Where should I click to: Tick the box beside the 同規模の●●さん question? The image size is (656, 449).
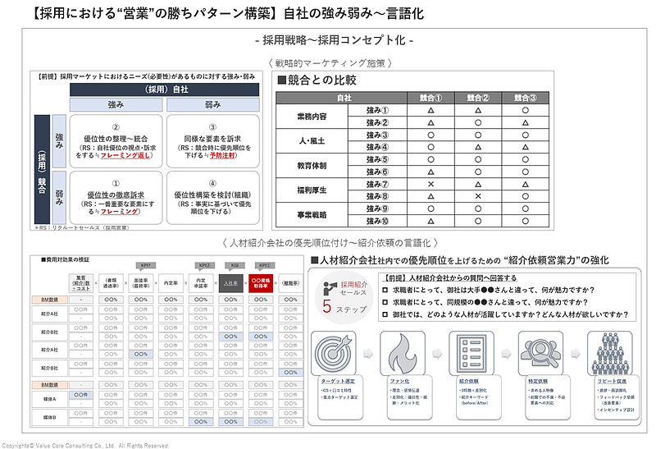coord(385,302)
